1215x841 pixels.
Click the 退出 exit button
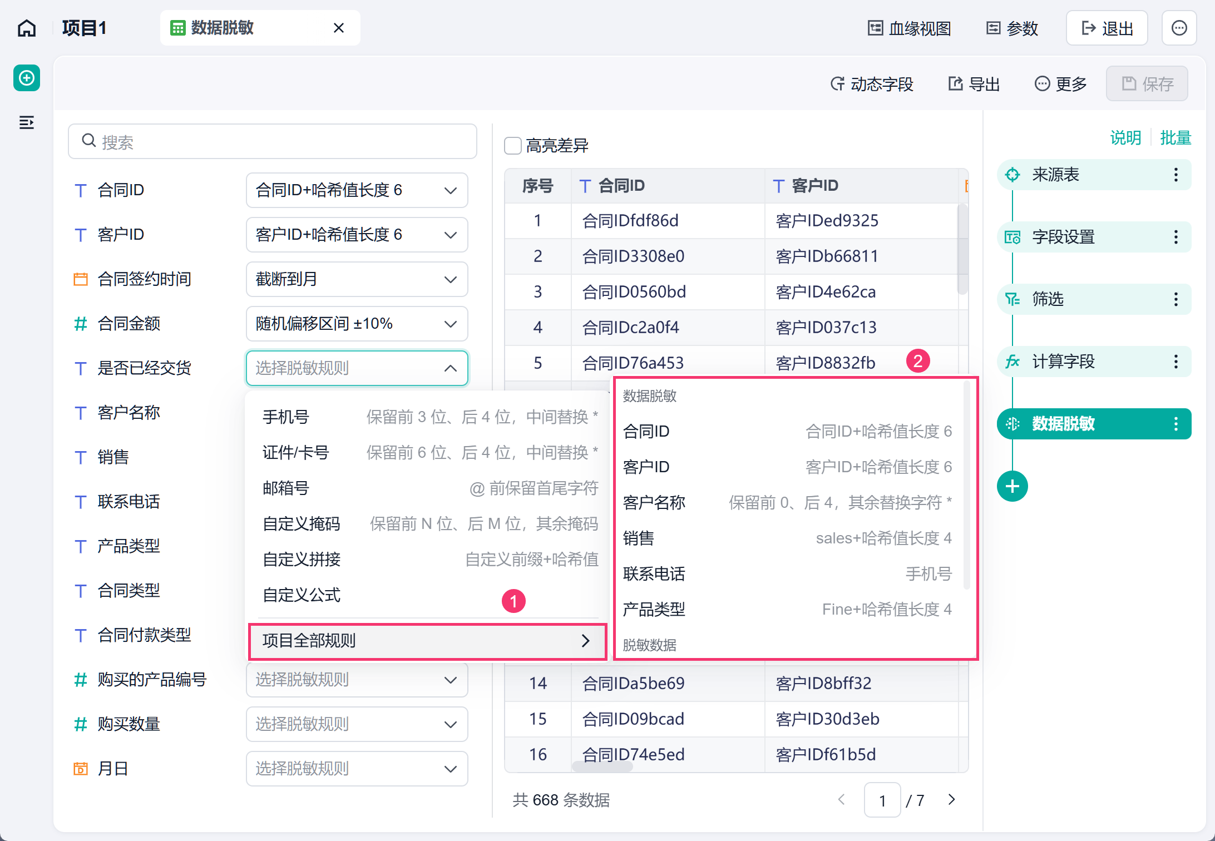pos(1107,28)
